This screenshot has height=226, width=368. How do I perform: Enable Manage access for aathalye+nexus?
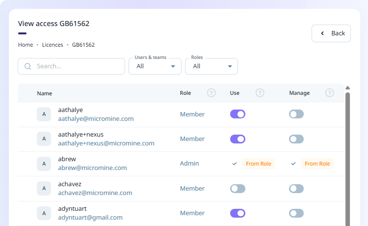point(296,139)
